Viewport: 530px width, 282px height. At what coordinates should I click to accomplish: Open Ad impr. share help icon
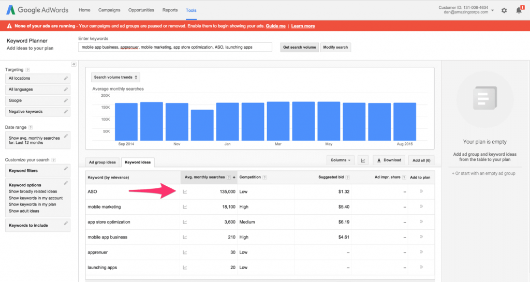tap(404, 177)
